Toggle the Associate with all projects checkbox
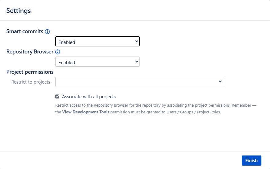This screenshot has width=270, height=169. coord(57,96)
